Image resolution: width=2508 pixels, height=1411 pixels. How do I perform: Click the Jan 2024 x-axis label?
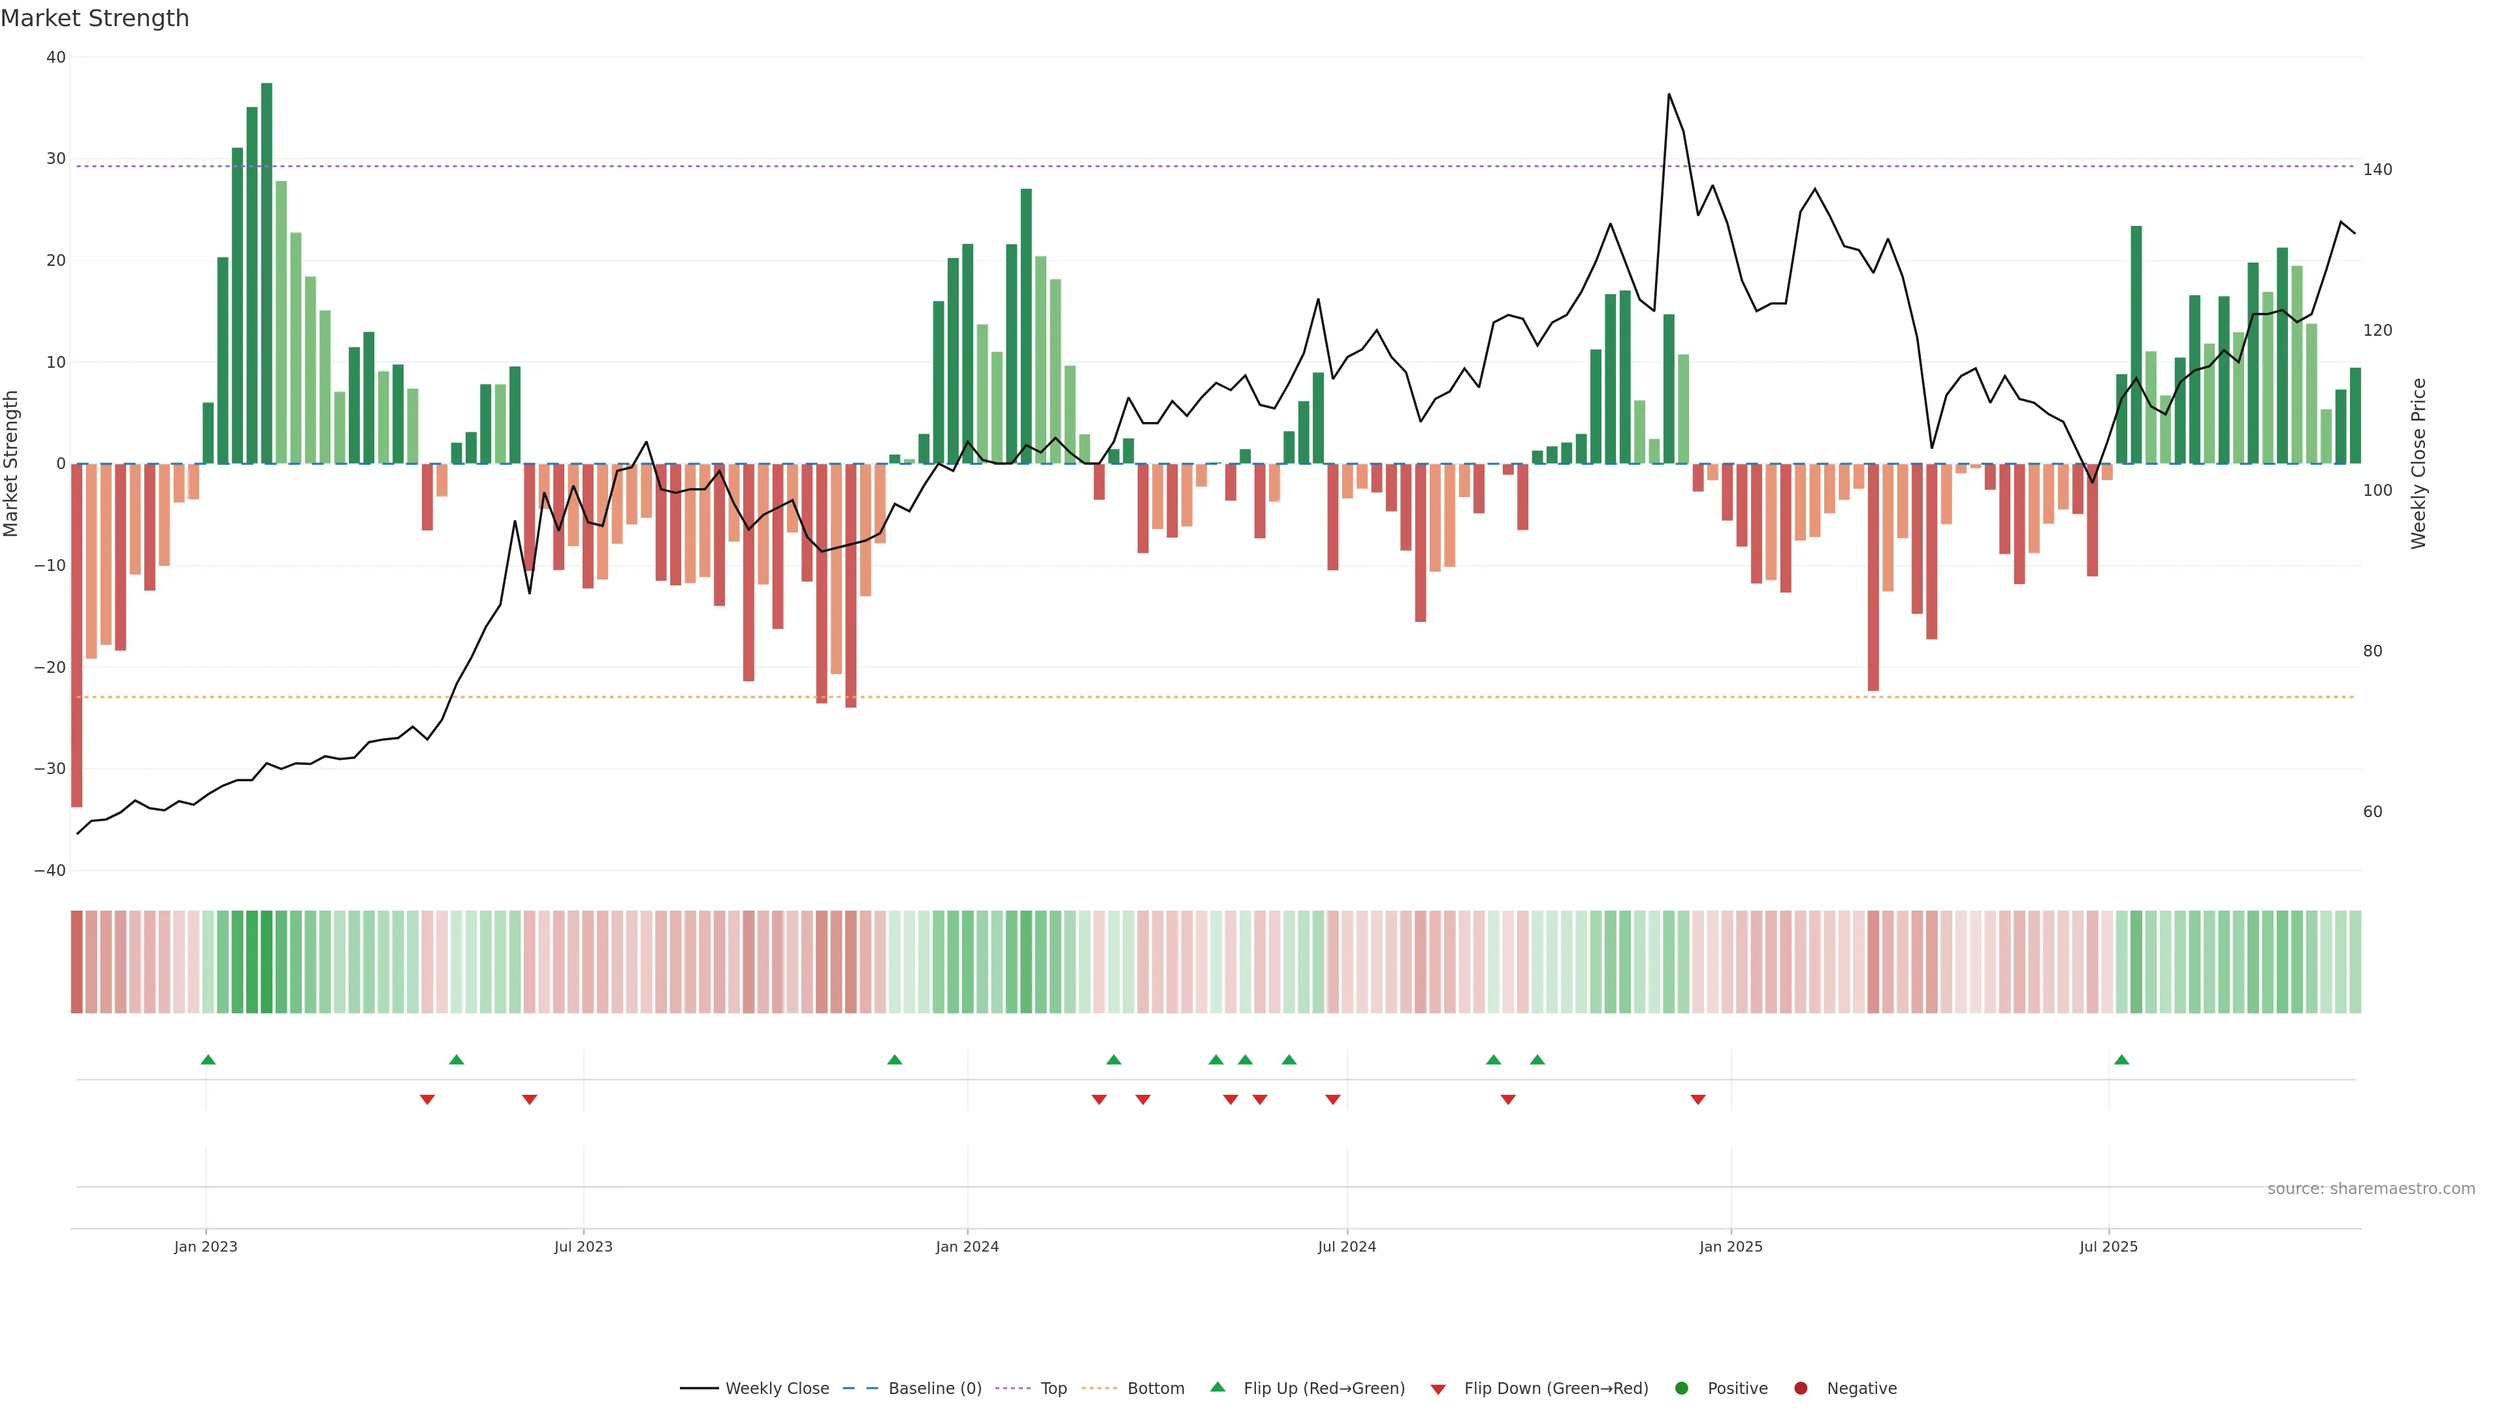coord(967,1246)
